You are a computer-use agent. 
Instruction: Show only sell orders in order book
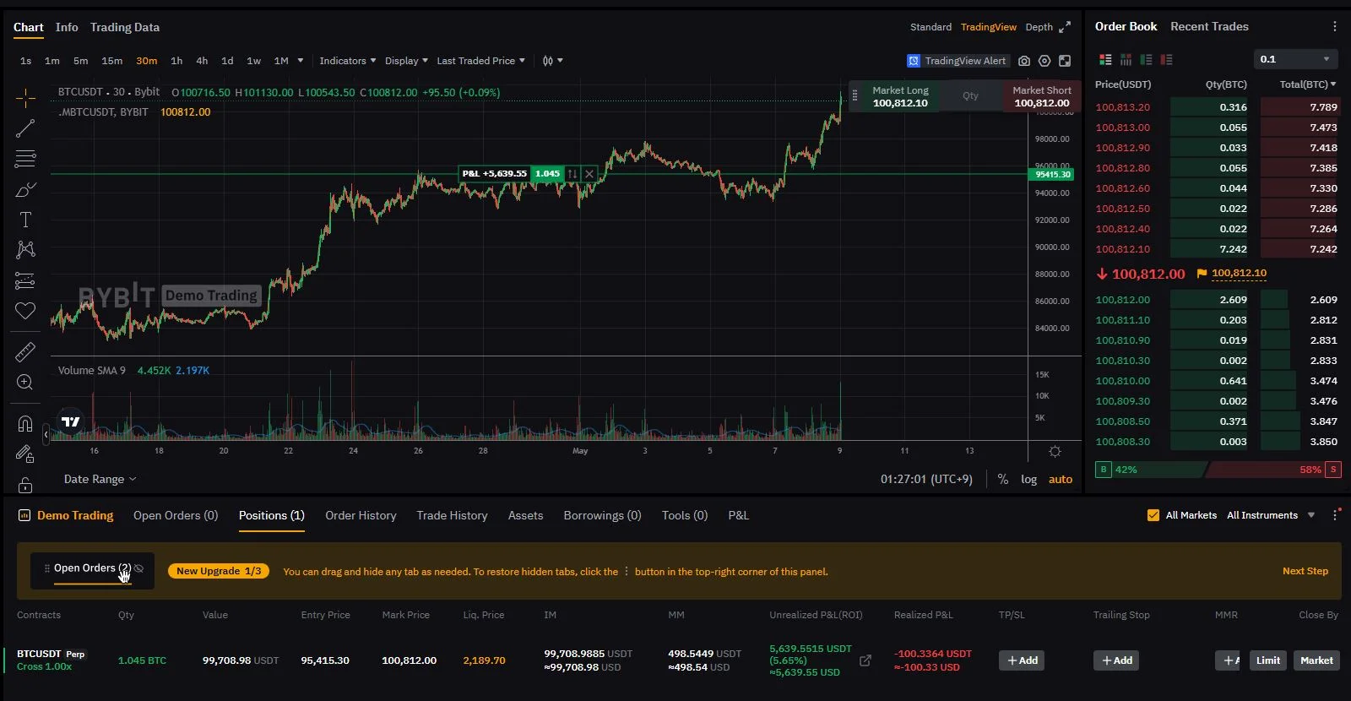[1166, 60]
